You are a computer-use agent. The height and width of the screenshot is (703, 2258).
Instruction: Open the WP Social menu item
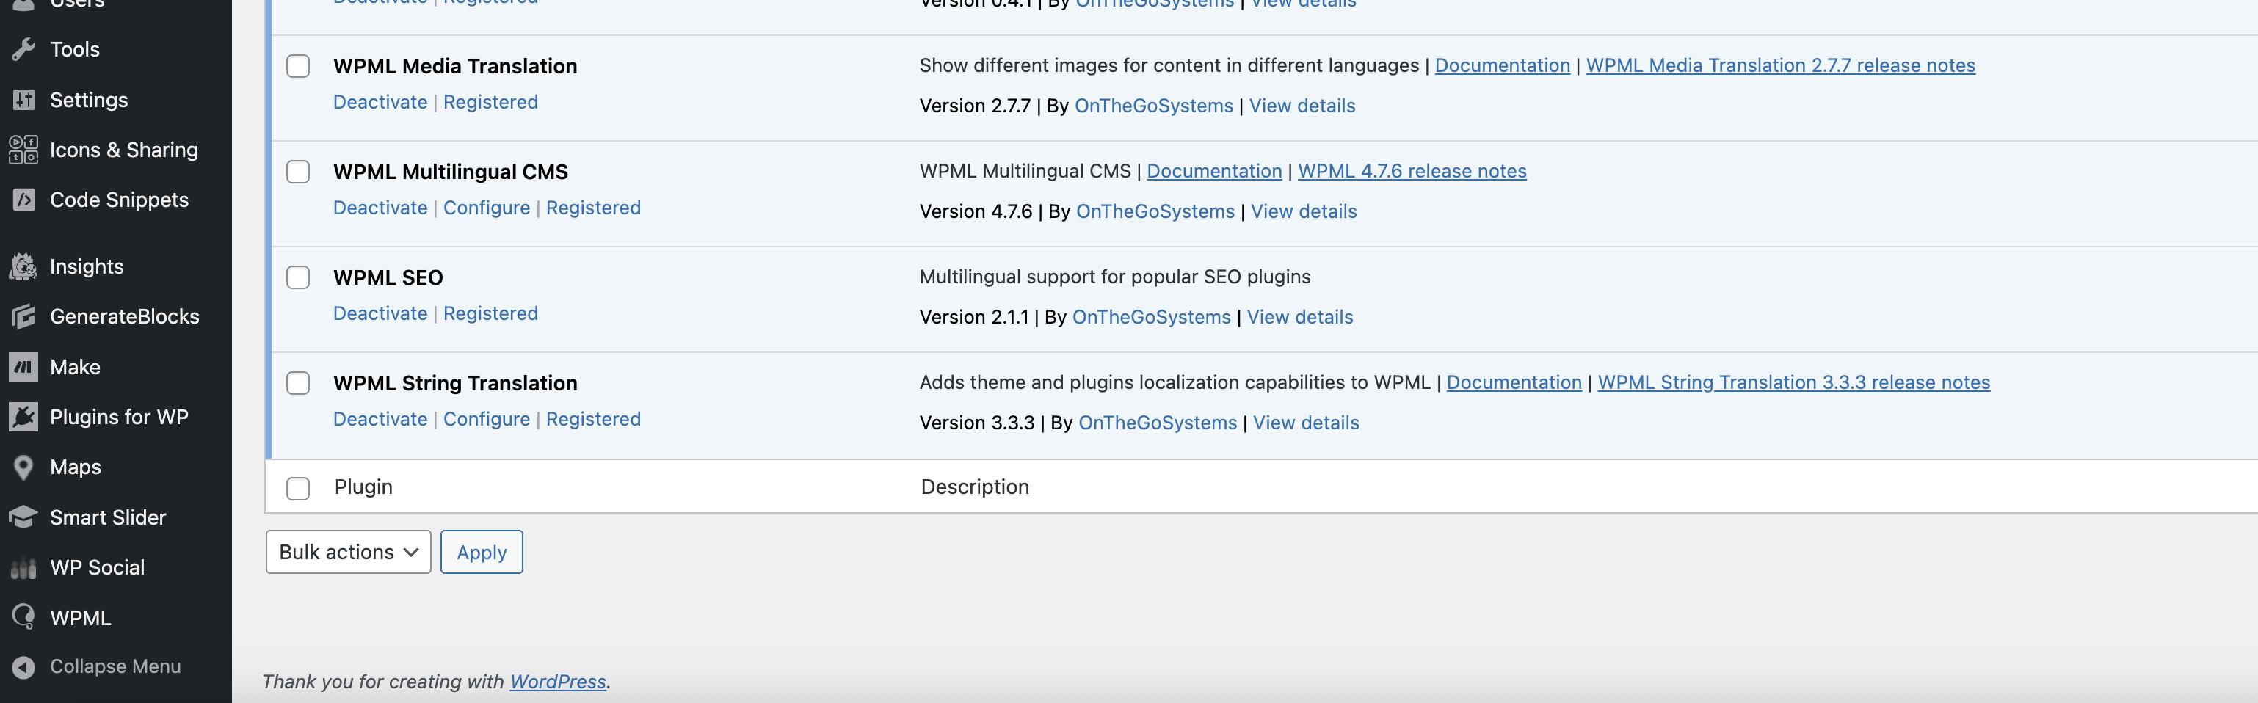click(x=98, y=568)
